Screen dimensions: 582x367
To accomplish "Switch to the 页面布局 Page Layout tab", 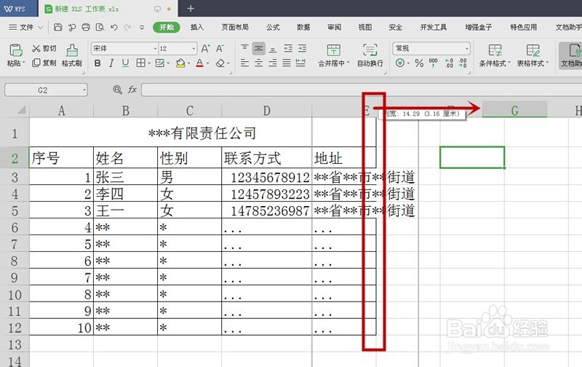I will point(235,27).
